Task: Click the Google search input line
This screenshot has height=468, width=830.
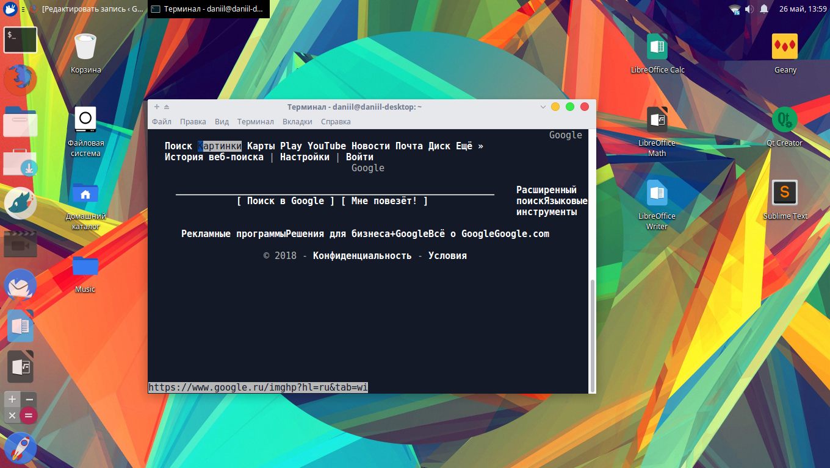Action: [x=335, y=190]
